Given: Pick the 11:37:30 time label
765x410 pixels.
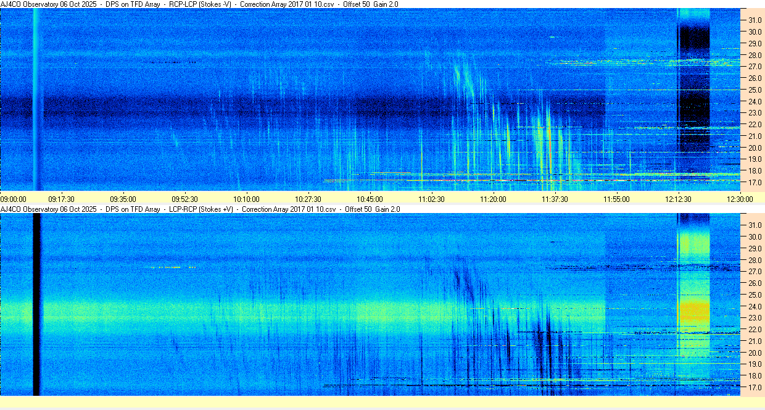Looking at the screenshot, I should point(555,199).
